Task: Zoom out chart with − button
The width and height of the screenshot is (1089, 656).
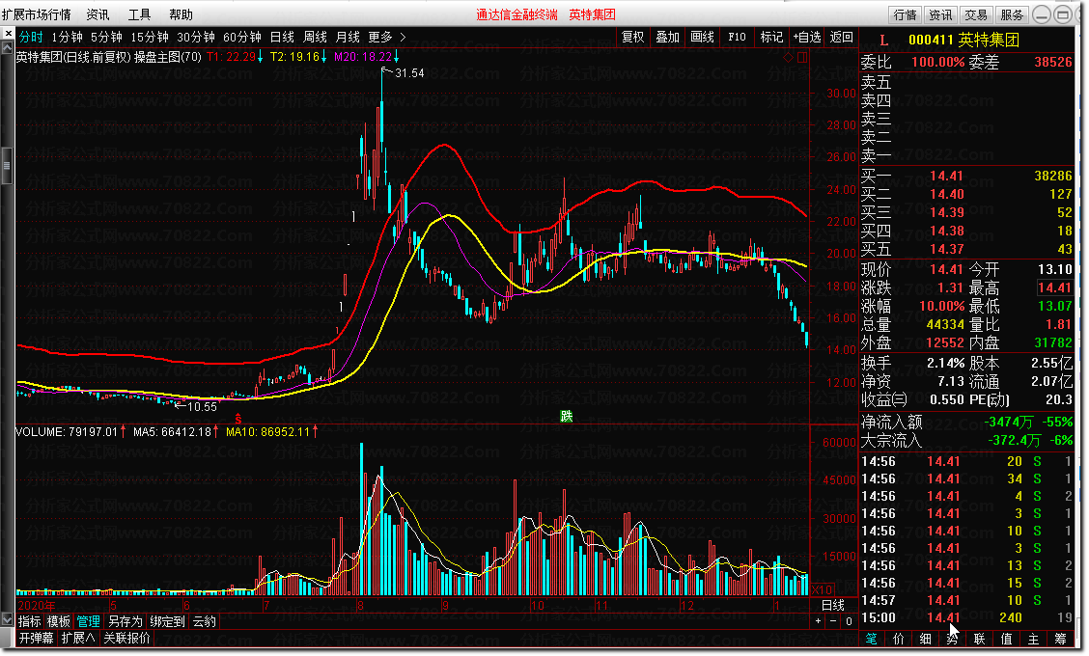Action: click(x=833, y=621)
